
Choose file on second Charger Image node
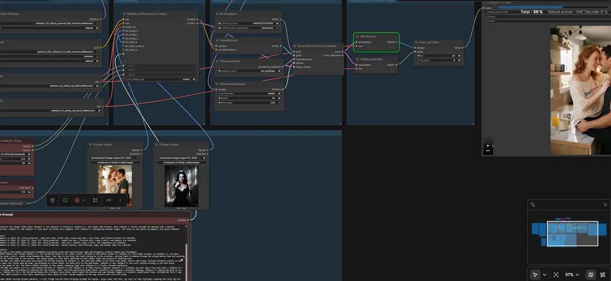182,162
